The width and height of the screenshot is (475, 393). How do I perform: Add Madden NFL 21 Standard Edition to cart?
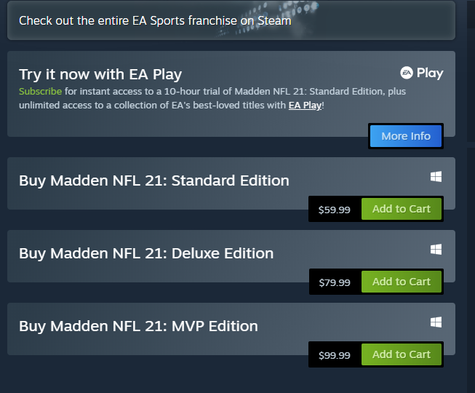click(402, 209)
